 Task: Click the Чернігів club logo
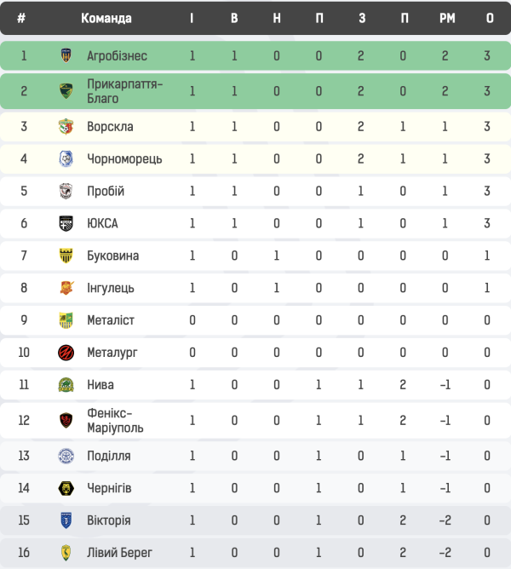pyautogui.click(x=66, y=488)
